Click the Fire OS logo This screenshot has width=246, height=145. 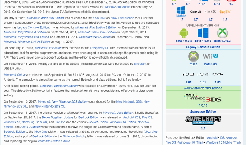pyautogui.click(x=210, y=12)
